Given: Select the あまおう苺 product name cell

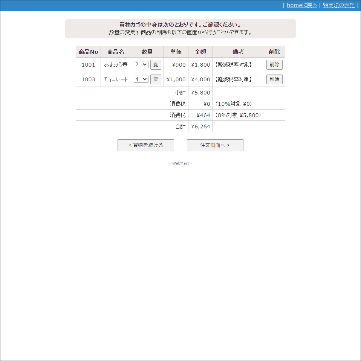Looking at the screenshot, I should tap(116, 65).
